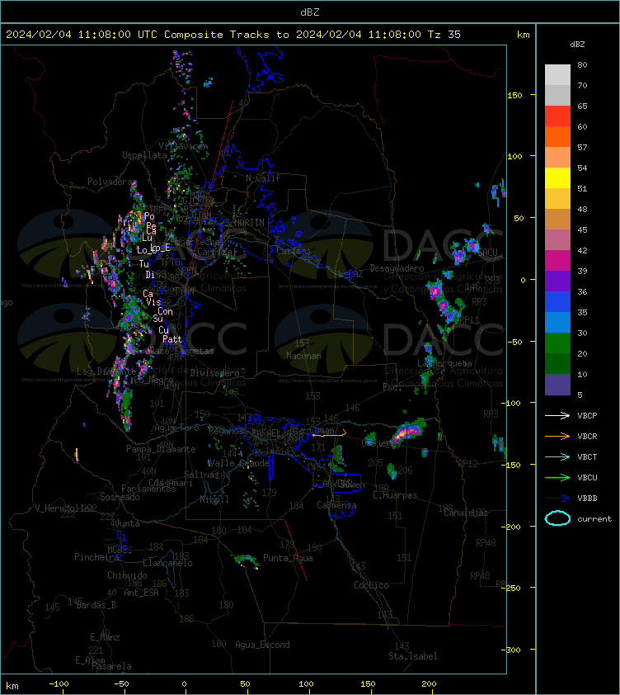Click the 'current' legend label

594,519
